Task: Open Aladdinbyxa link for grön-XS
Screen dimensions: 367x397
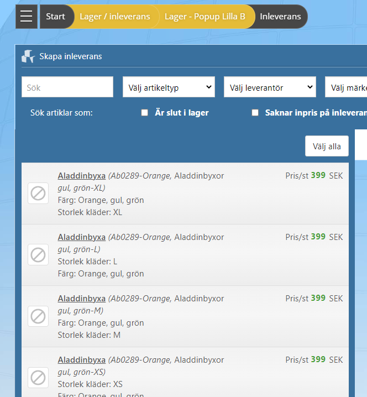Action: [81, 360]
